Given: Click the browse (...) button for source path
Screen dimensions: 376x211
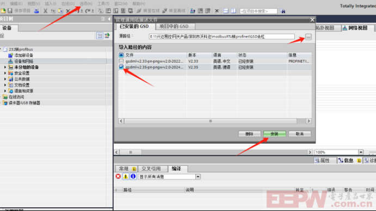Looking at the screenshot, I should pos(309,37).
